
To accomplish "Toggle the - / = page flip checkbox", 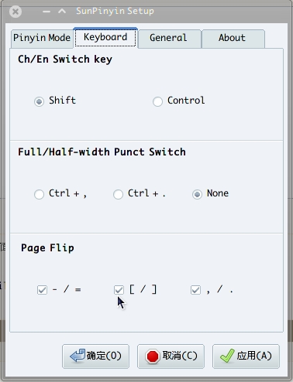I will coord(42,290).
